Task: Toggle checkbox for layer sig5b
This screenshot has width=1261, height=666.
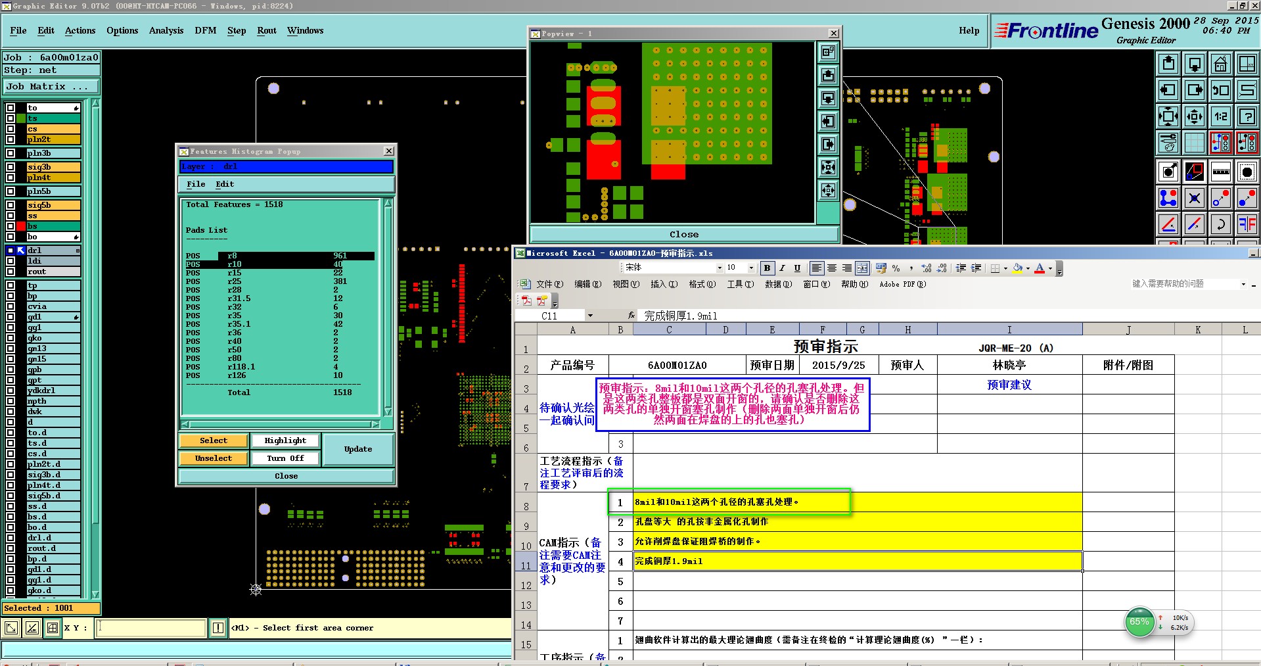Action: (11, 205)
